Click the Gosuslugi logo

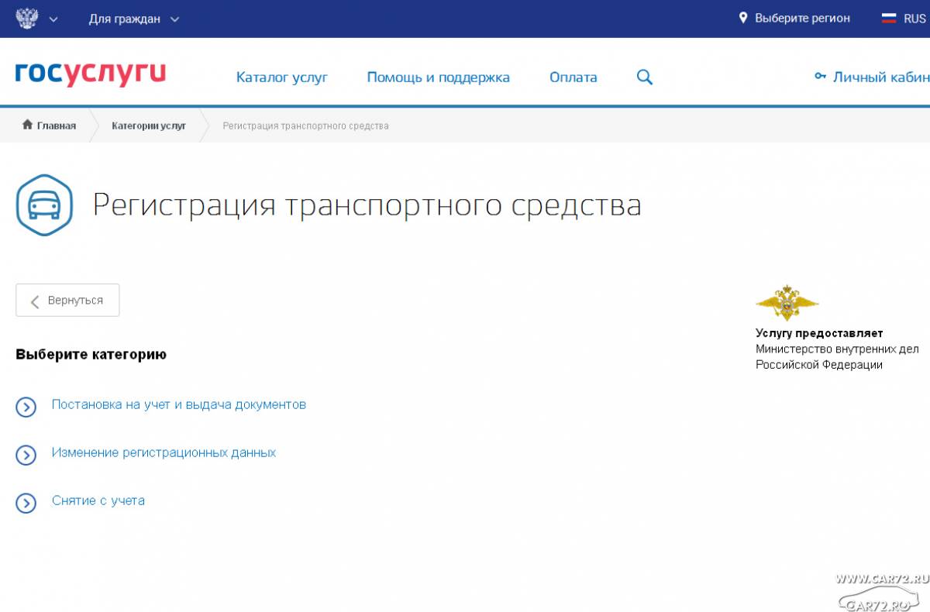pos(91,74)
